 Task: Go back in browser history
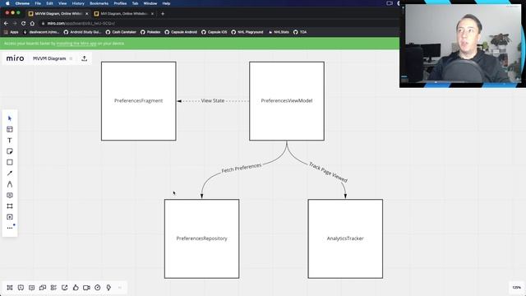6,24
